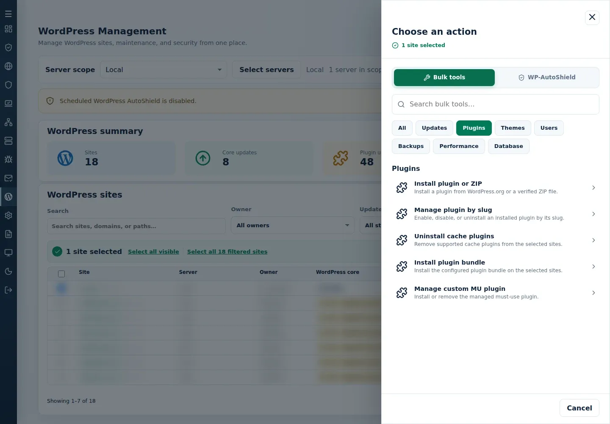The height and width of the screenshot is (424, 610).
Task: Expand the Uninstall cache plugins chevron
Action: 593,240
